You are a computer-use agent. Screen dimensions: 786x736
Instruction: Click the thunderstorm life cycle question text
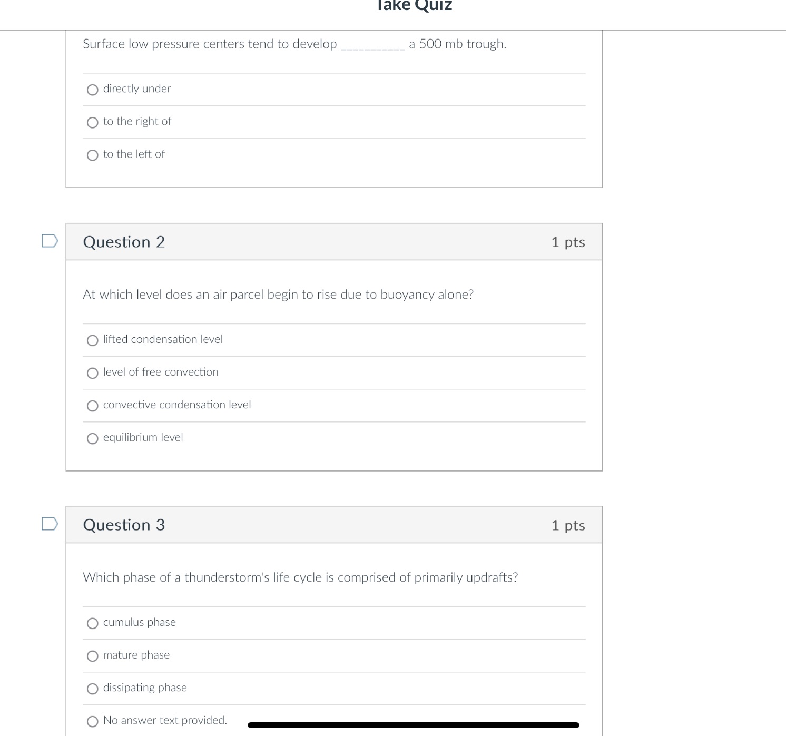click(x=300, y=577)
